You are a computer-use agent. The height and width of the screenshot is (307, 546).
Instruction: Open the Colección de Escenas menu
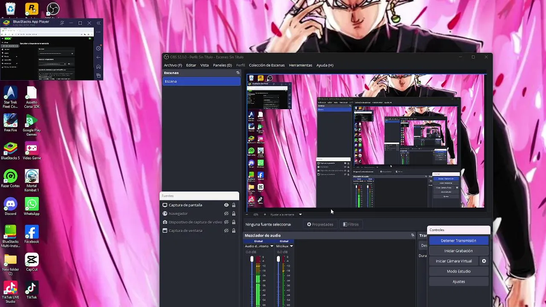pyautogui.click(x=267, y=65)
